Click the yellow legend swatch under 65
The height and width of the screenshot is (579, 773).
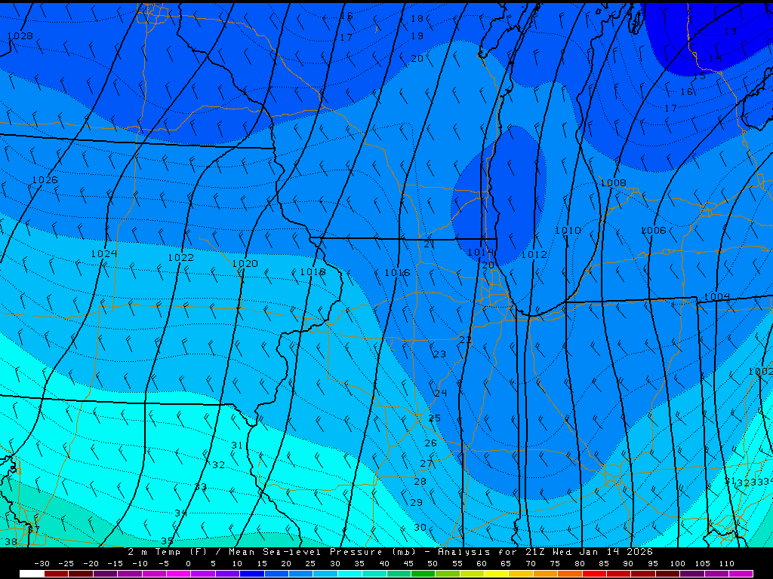coord(497,574)
